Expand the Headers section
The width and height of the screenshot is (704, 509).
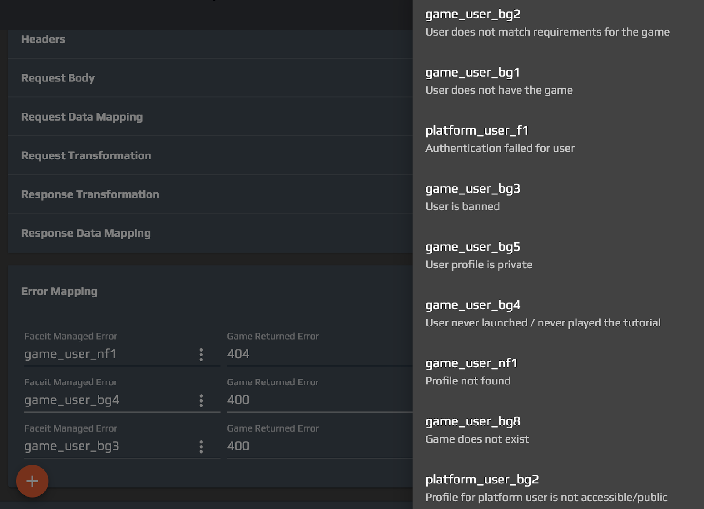pyautogui.click(x=43, y=39)
